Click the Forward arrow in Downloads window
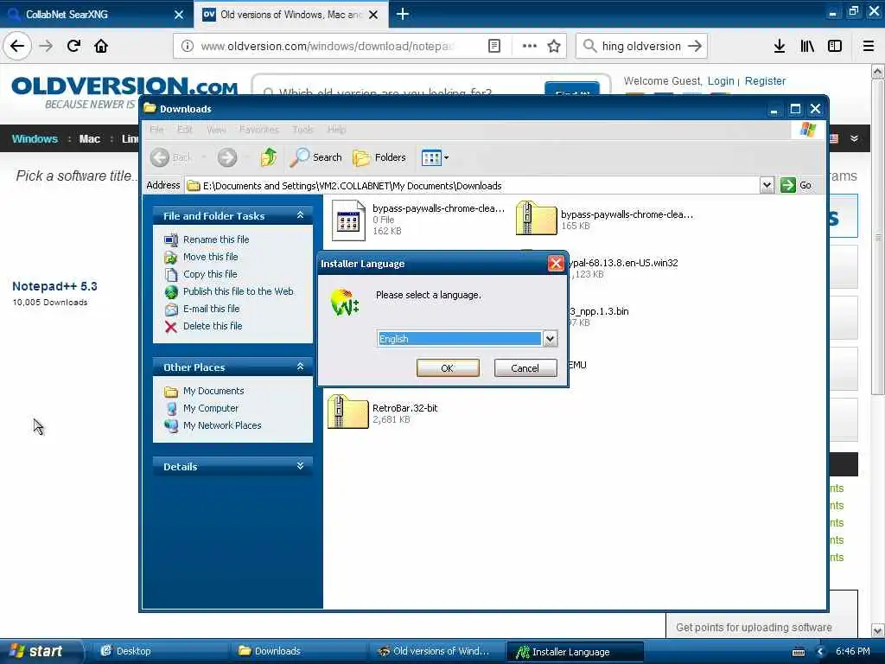The height and width of the screenshot is (664, 885). 227,157
